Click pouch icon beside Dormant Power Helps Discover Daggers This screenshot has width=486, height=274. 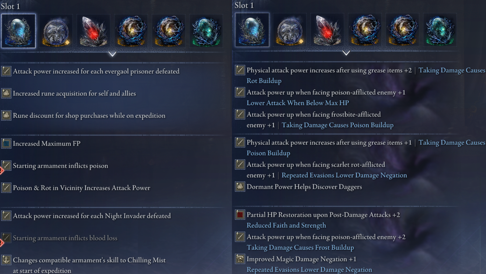[240, 187]
